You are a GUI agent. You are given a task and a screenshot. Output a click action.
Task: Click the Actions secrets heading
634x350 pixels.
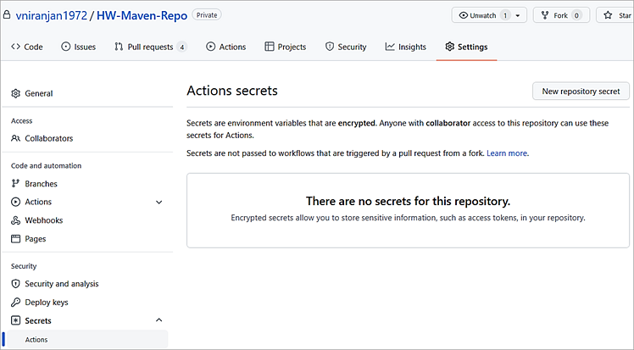click(x=232, y=91)
